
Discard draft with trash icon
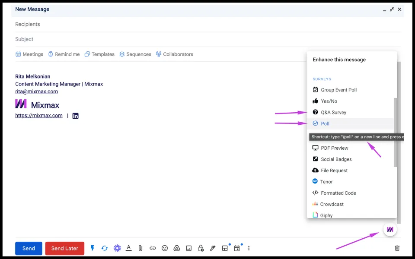pyautogui.click(x=397, y=248)
